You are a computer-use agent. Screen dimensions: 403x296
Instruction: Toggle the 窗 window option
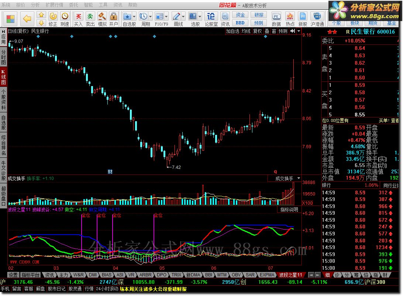(x=274, y=31)
